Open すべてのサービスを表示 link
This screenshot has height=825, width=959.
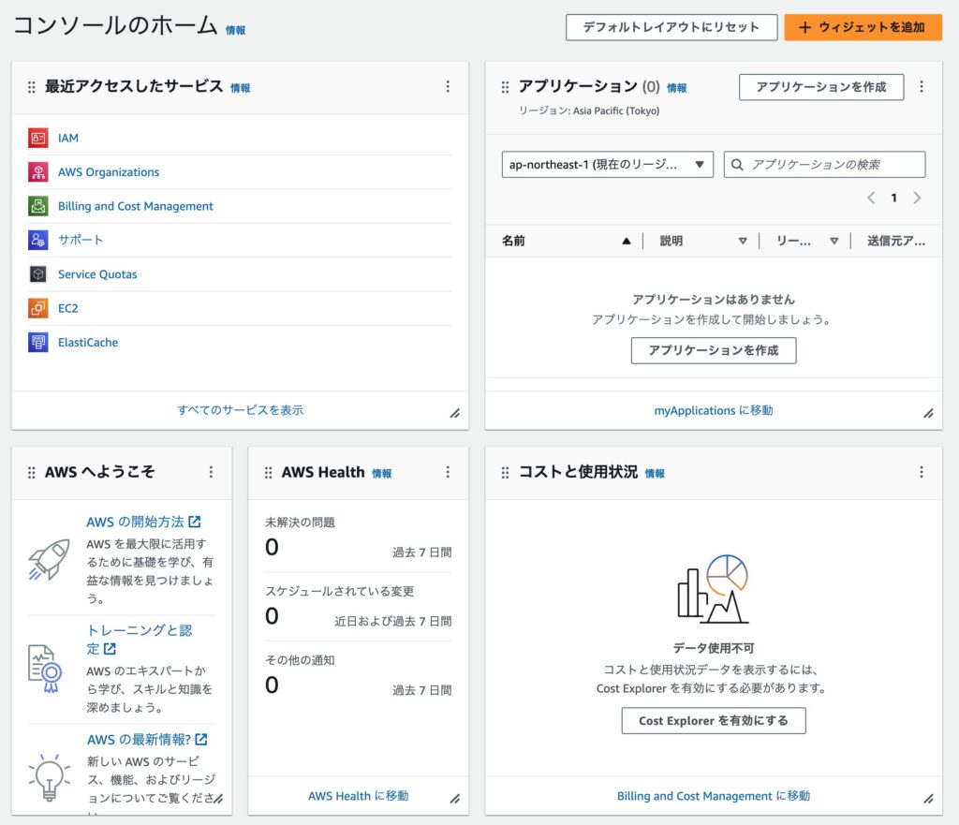click(240, 410)
